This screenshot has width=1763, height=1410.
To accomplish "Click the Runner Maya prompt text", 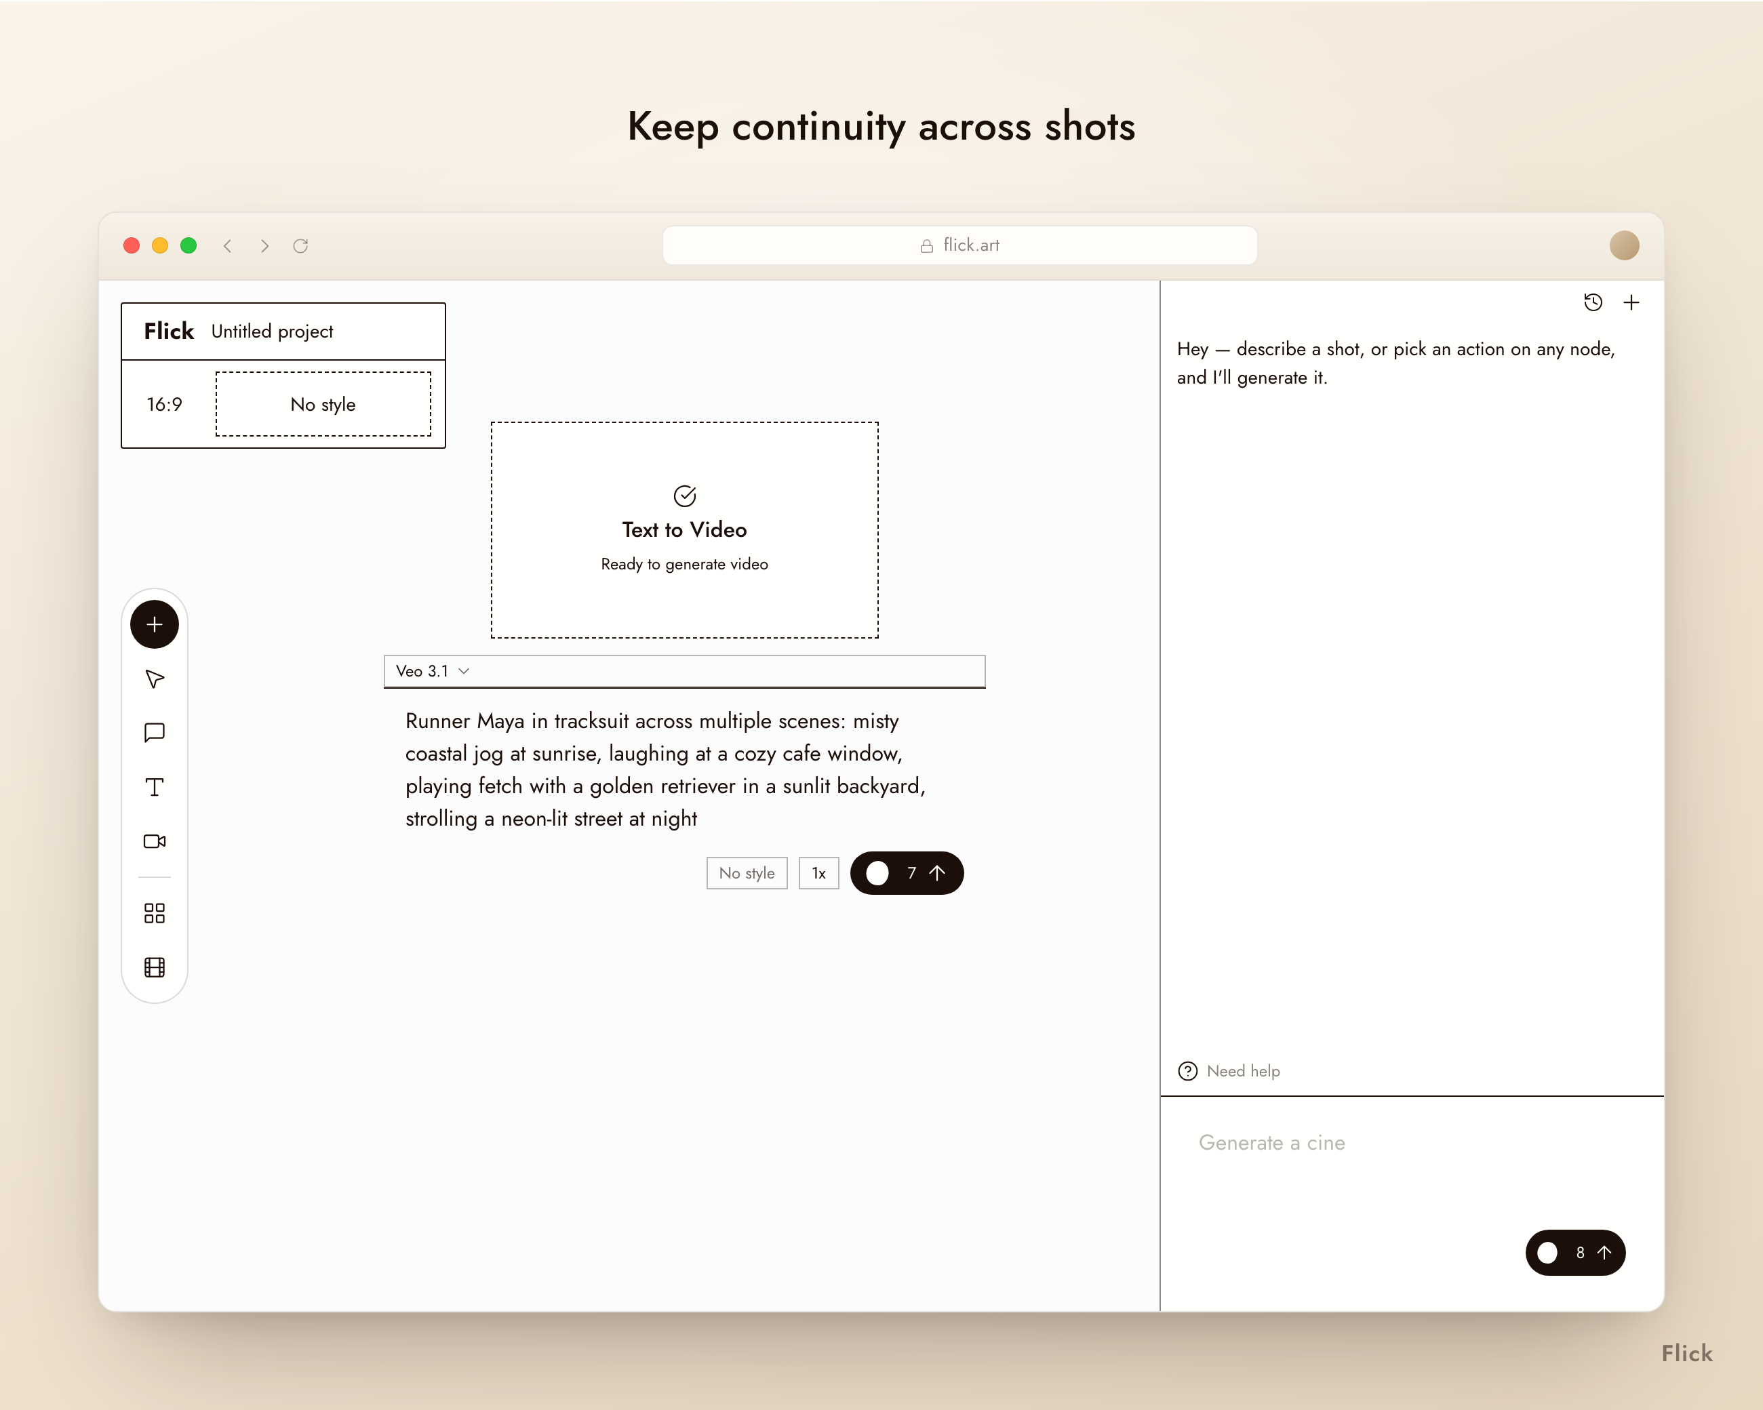I will click(x=666, y=769).
